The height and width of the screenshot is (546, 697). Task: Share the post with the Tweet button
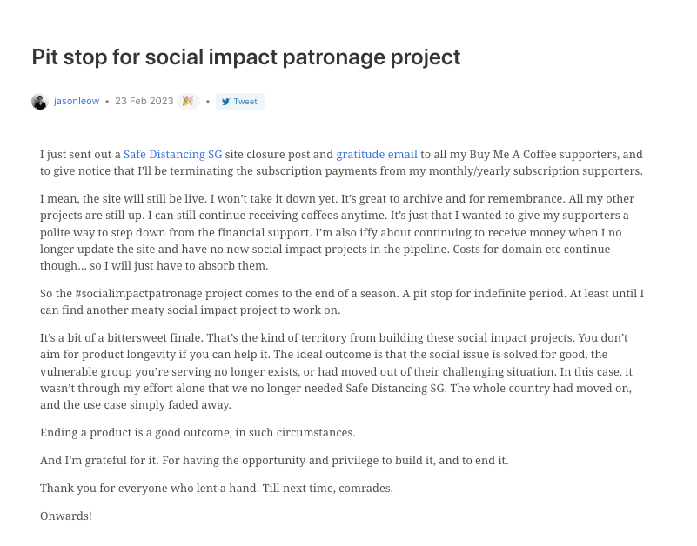[240, 102]
